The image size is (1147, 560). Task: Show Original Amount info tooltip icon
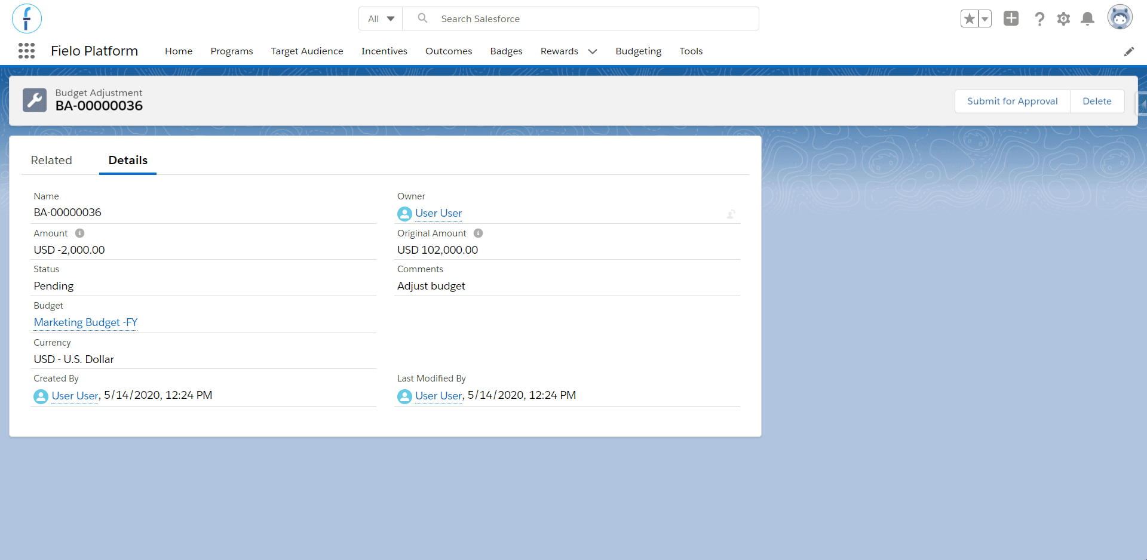478,233
